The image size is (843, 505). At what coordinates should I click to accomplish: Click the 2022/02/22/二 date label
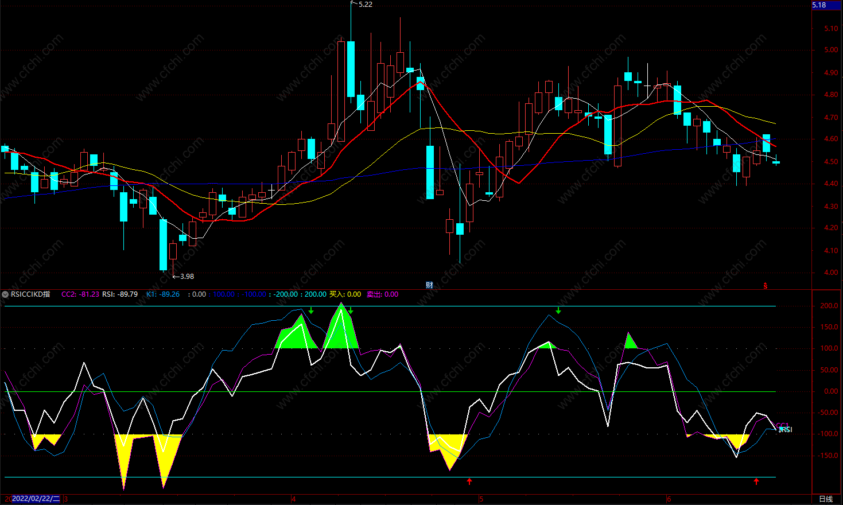(x=36, y=499)
